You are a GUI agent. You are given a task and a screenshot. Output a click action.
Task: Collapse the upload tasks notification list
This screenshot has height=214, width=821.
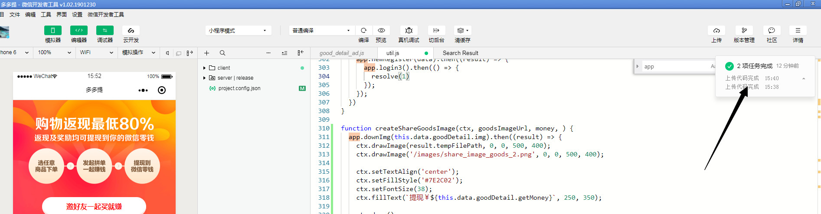pos(804,78)
